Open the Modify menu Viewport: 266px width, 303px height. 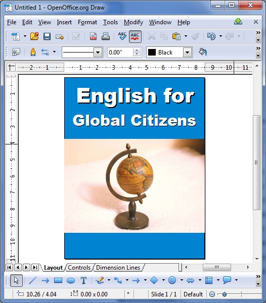[134, 22]
